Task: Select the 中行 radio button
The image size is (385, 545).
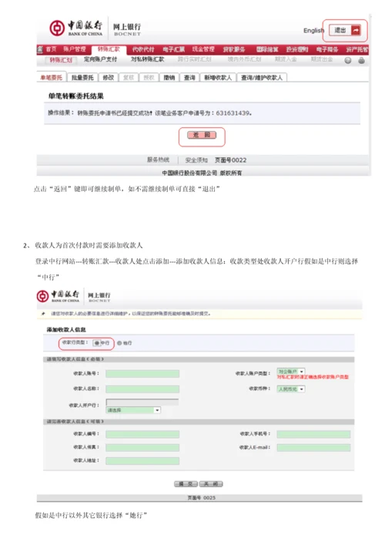Action: 97,343
